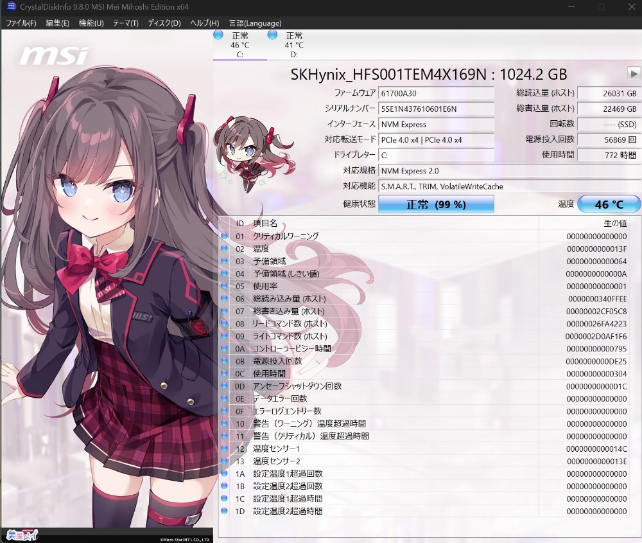Image resolution: width=642 pixels, height=543 pixels.
Task: Click the disk model title SKHynix_HFS001TEM4X169N
Action: (x=388, y=74)
